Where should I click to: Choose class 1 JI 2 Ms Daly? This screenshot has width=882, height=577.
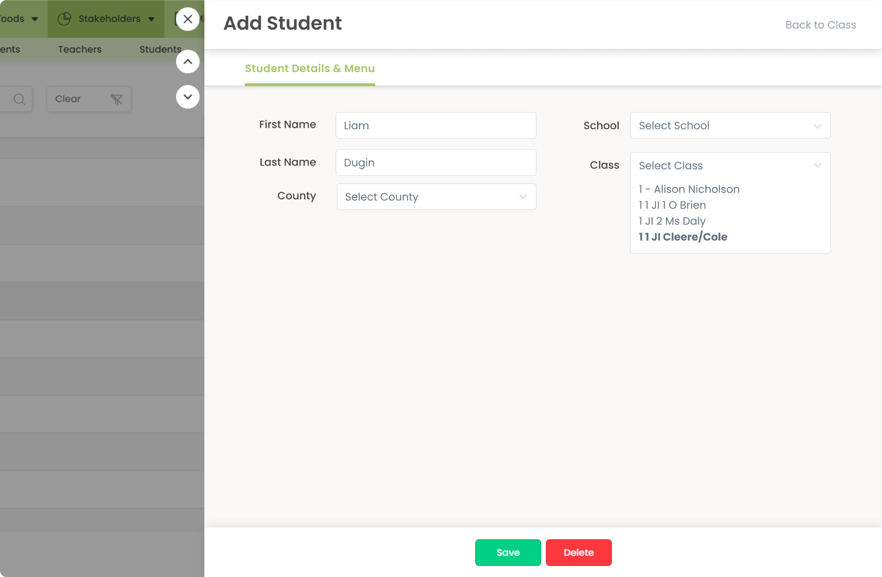click(672, 221)
